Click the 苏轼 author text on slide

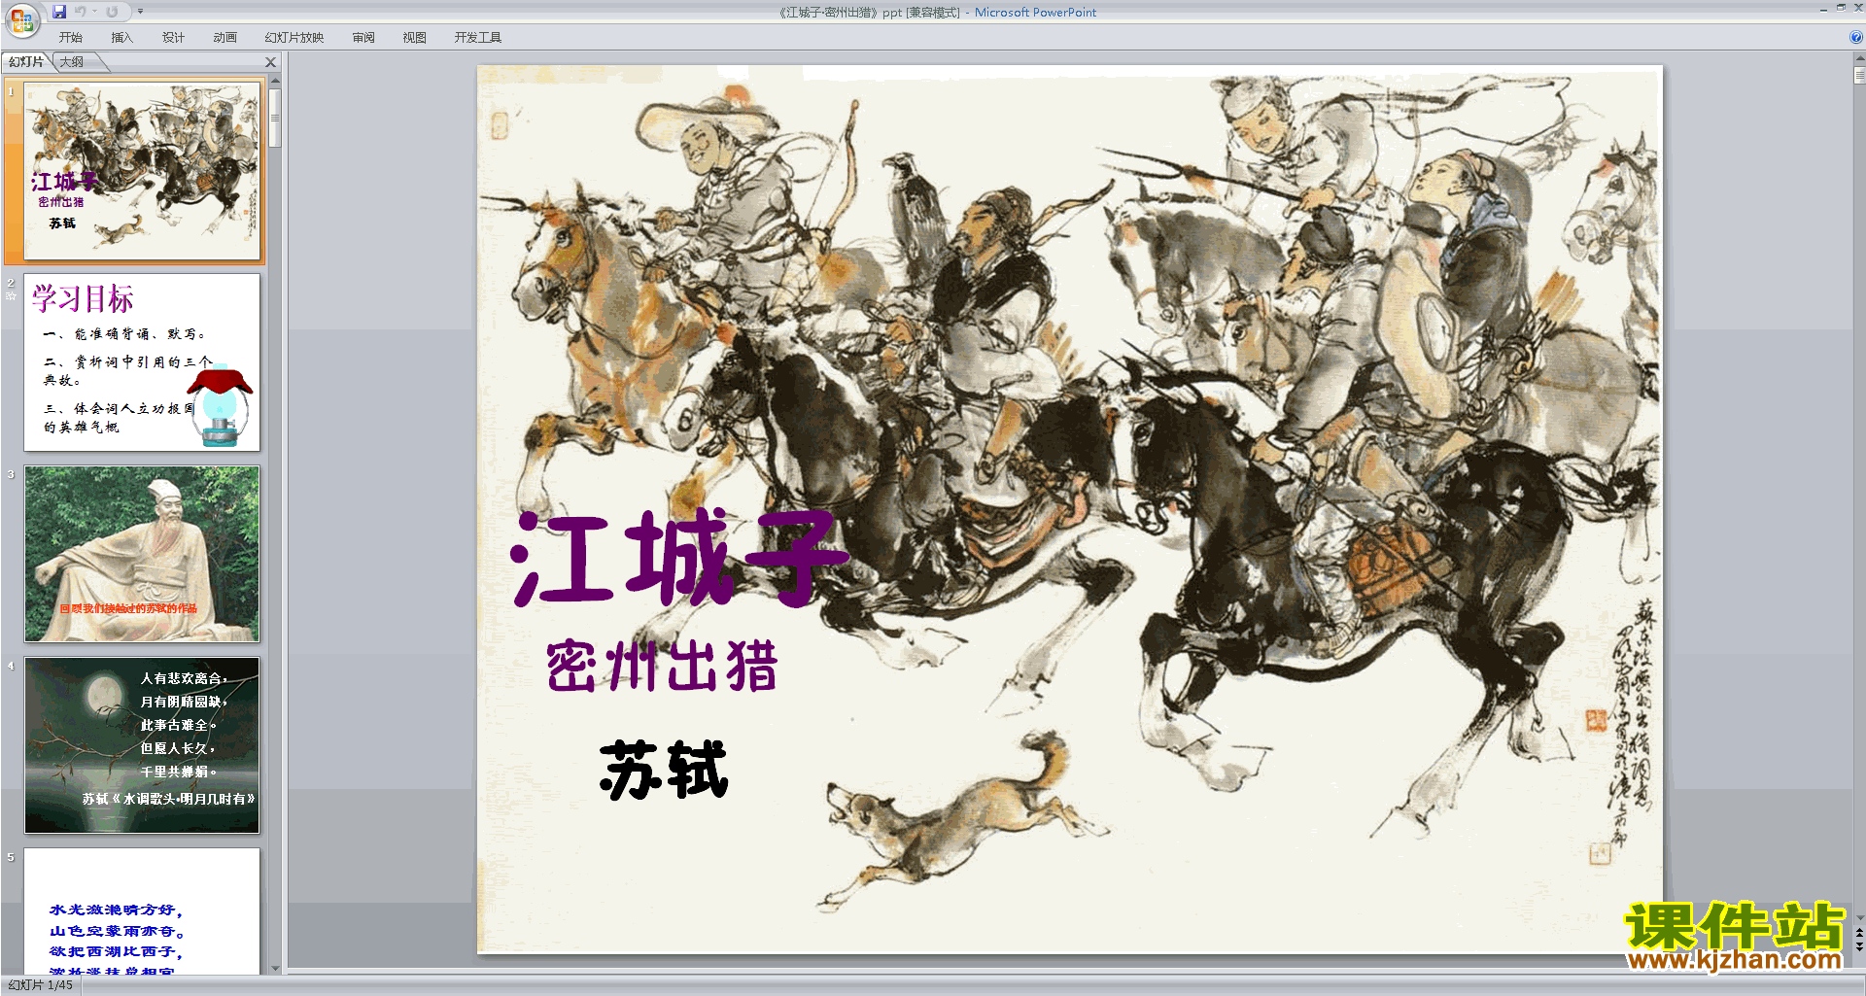[664, 770]
